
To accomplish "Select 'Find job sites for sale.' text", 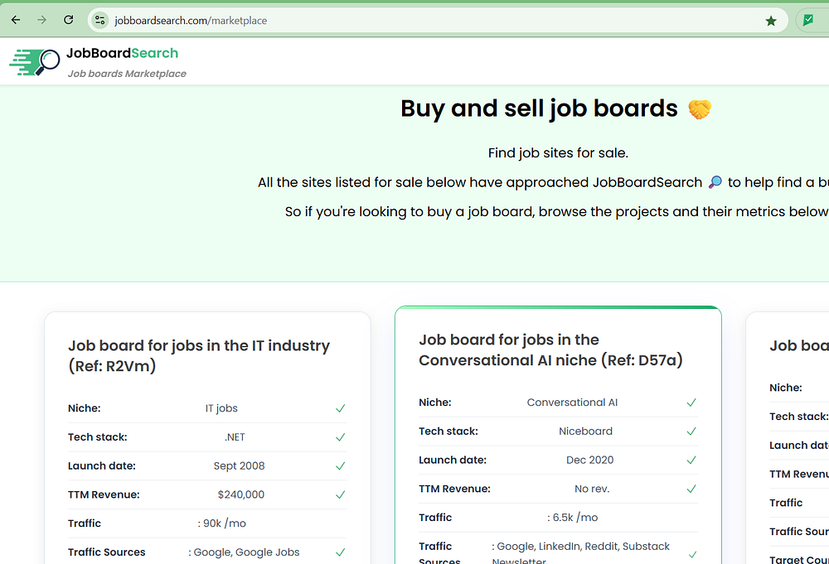I will tap(558, 153).
